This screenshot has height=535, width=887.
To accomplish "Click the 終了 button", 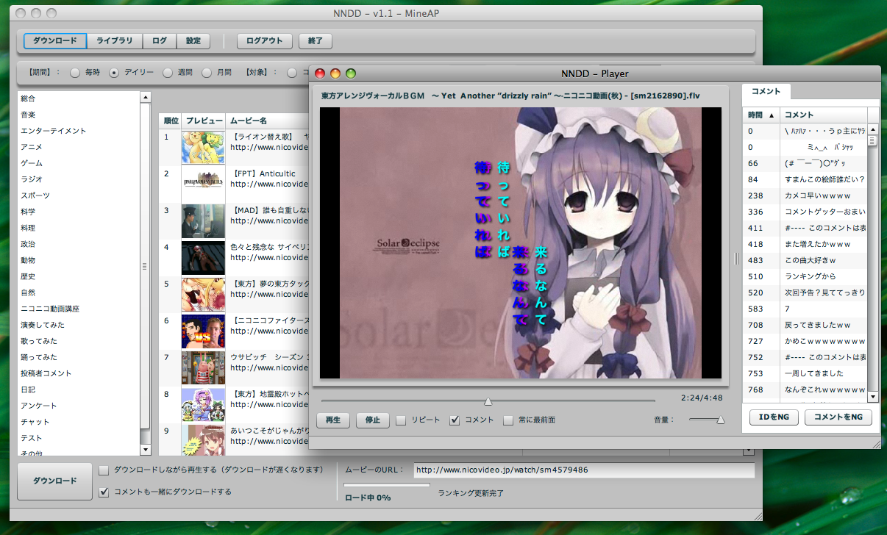I will pos(316,41).
